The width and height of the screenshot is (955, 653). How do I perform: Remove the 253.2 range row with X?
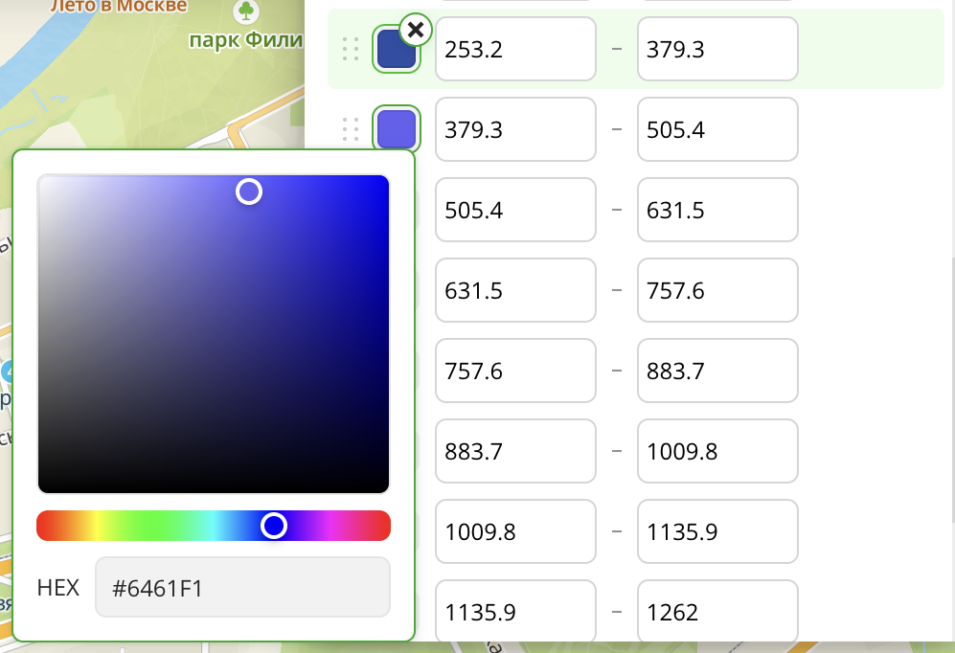pyautogui.click(x=415, y=30)
